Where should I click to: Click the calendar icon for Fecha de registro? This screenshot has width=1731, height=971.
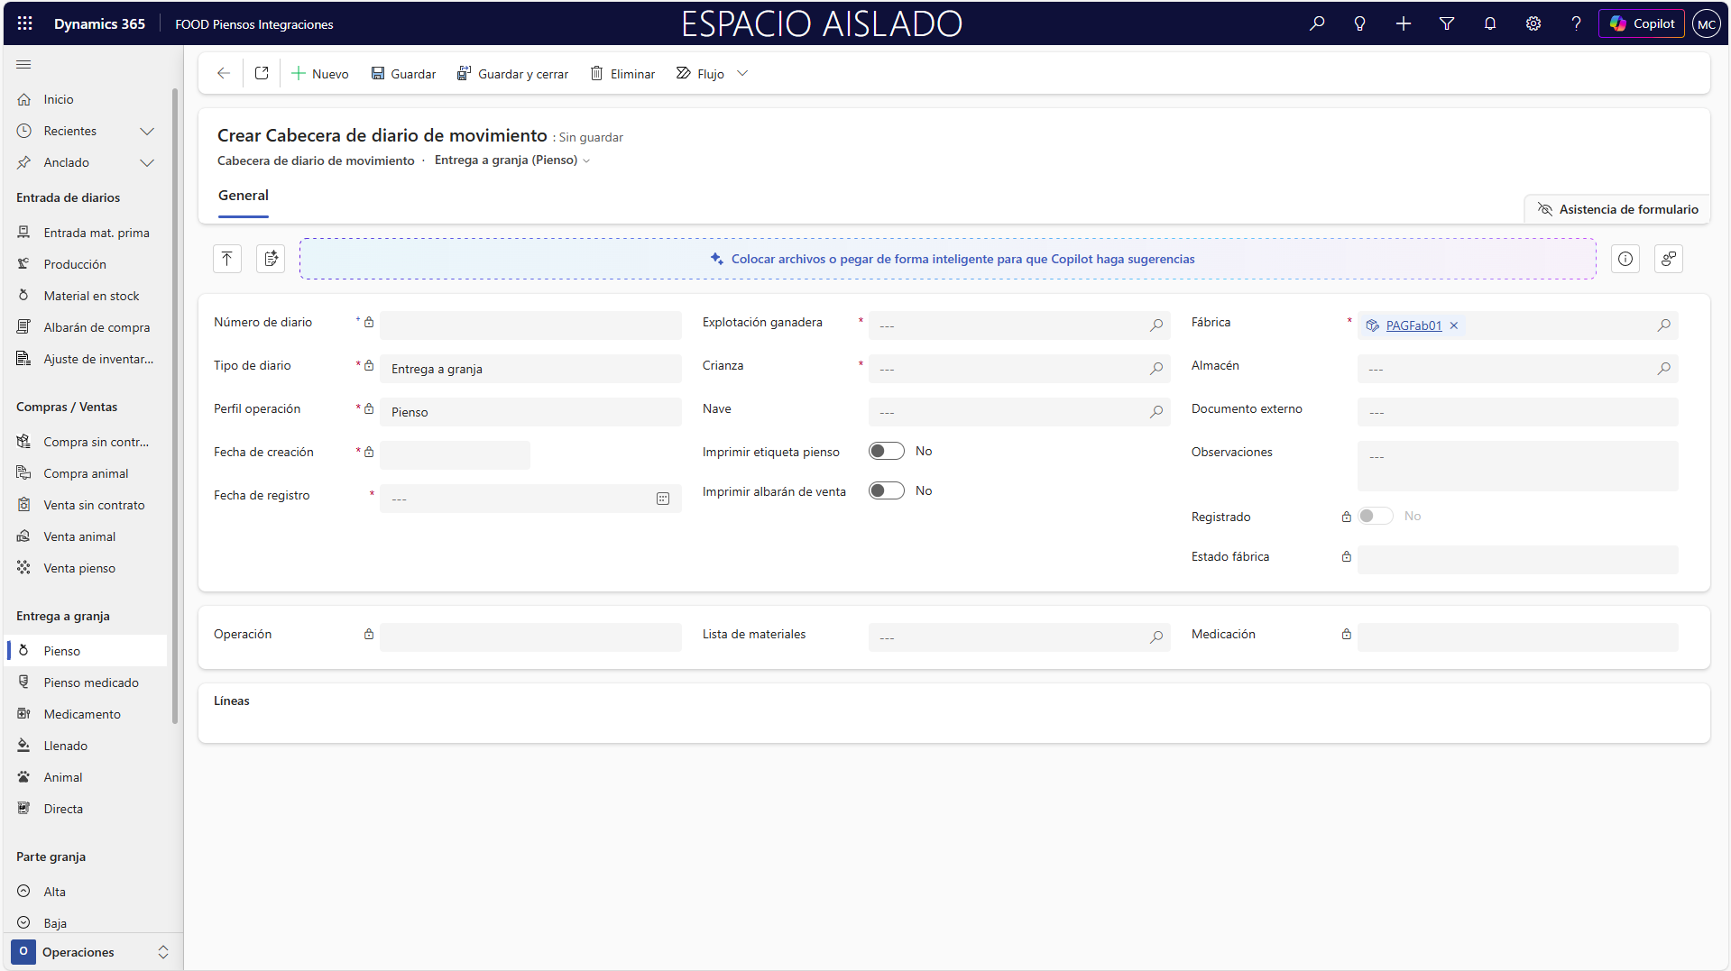coord(663,499)
